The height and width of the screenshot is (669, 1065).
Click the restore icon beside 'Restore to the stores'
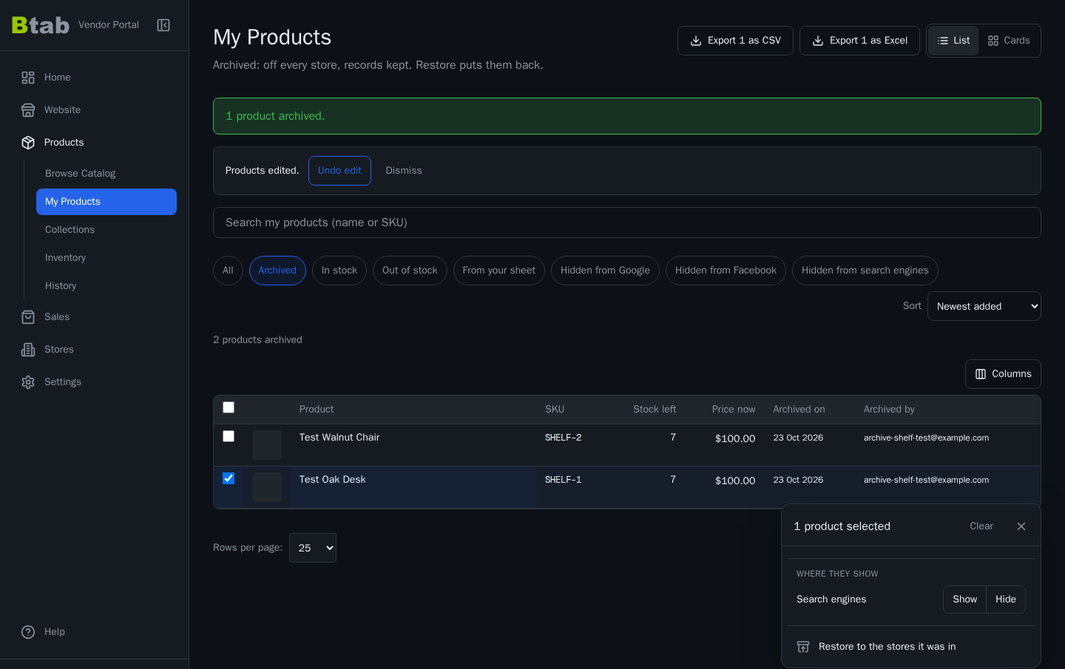[x=803, y=647]
